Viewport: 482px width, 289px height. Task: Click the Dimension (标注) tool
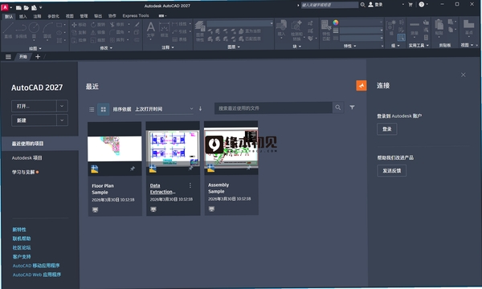(164, 30)
